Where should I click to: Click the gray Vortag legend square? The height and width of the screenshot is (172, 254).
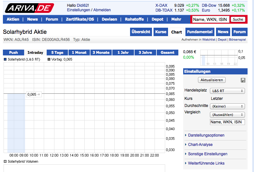(x=49, y=59)
